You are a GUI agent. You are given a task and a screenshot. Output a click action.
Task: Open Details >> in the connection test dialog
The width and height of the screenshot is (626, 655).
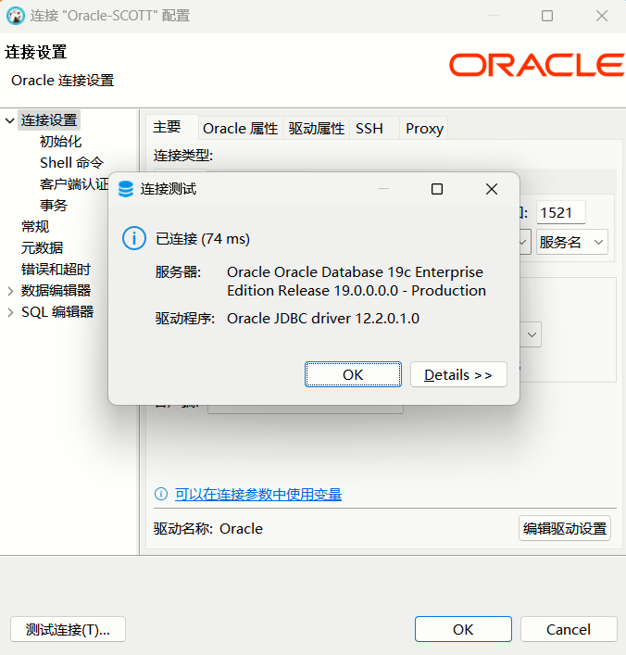coord(458,374)
